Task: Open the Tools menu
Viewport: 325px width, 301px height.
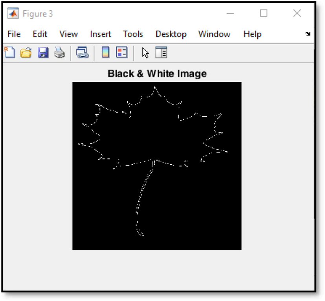Action: pos(133,34)
